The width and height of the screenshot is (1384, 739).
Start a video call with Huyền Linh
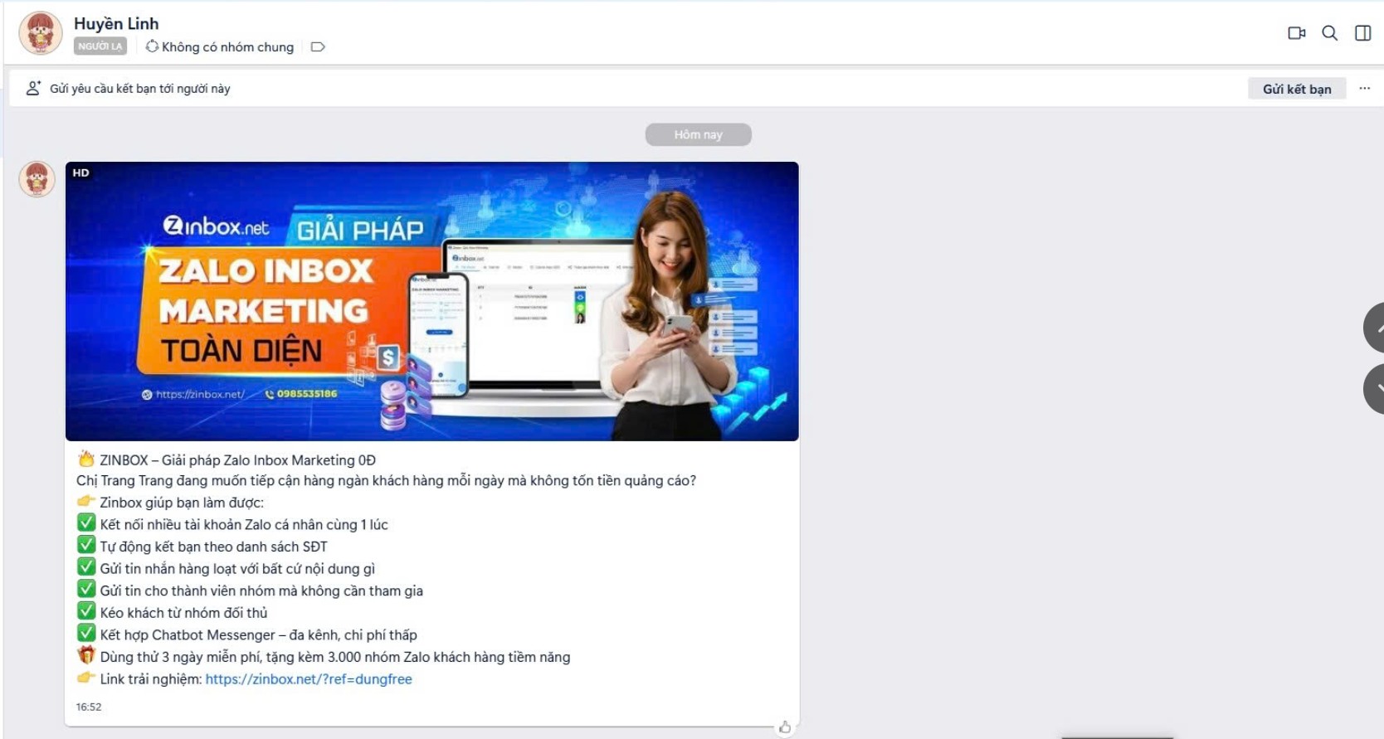tap(1296, 33)
